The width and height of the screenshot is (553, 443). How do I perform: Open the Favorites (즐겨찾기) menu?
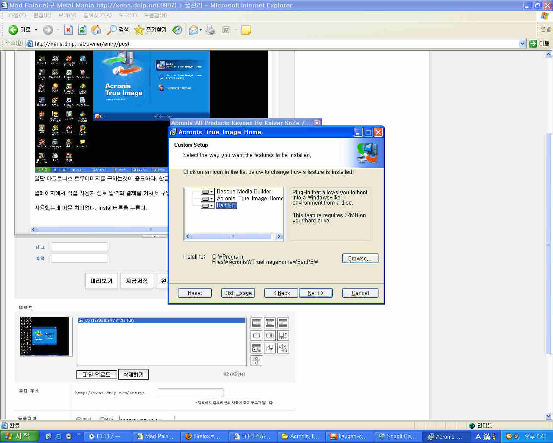pyautogui.click(x=98, y=15)
